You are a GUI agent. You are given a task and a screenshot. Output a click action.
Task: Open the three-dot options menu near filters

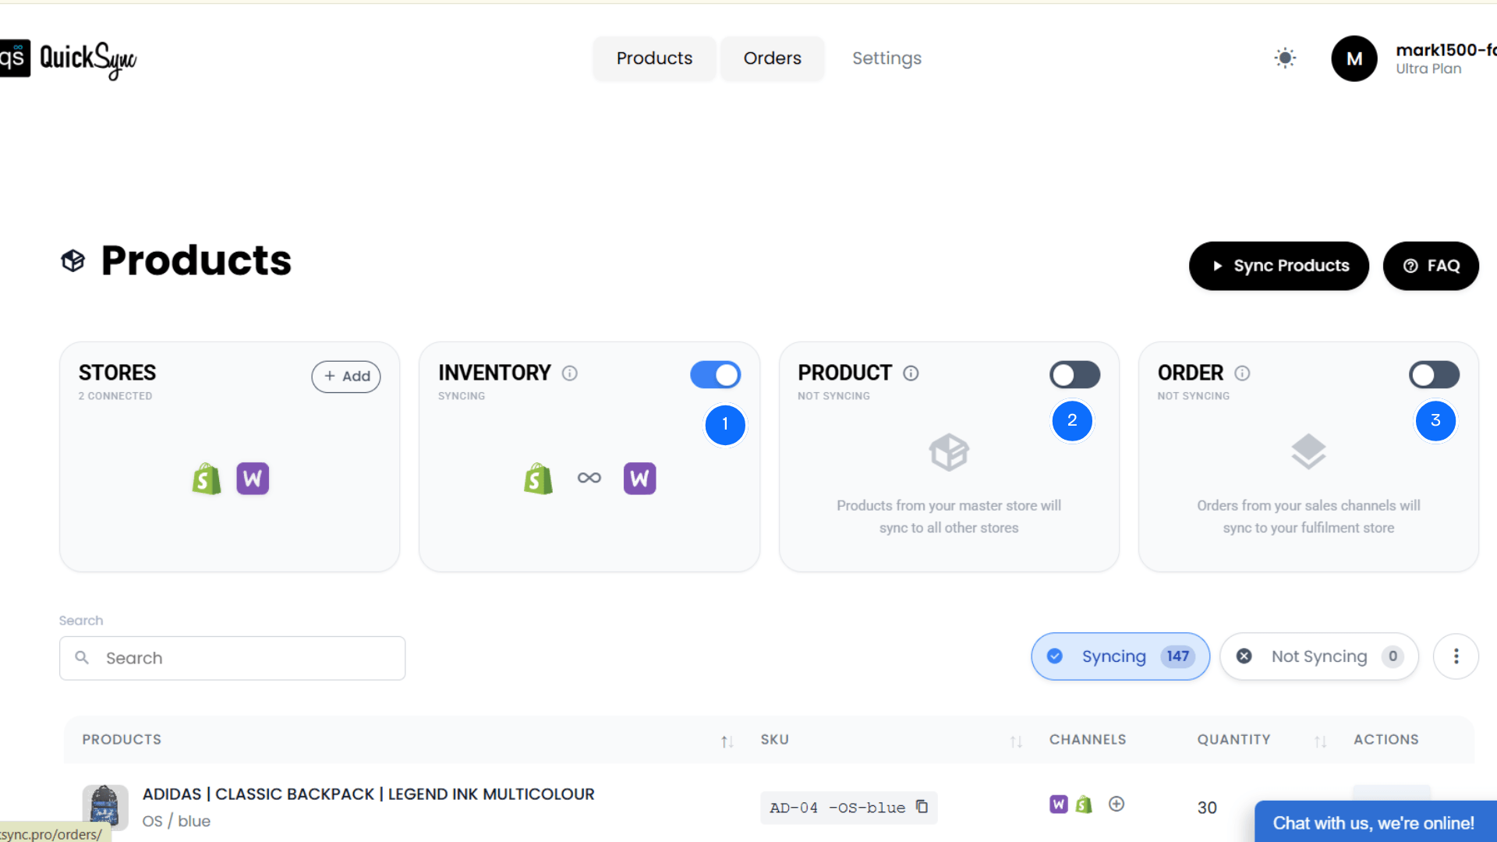tap(1456, 656)
